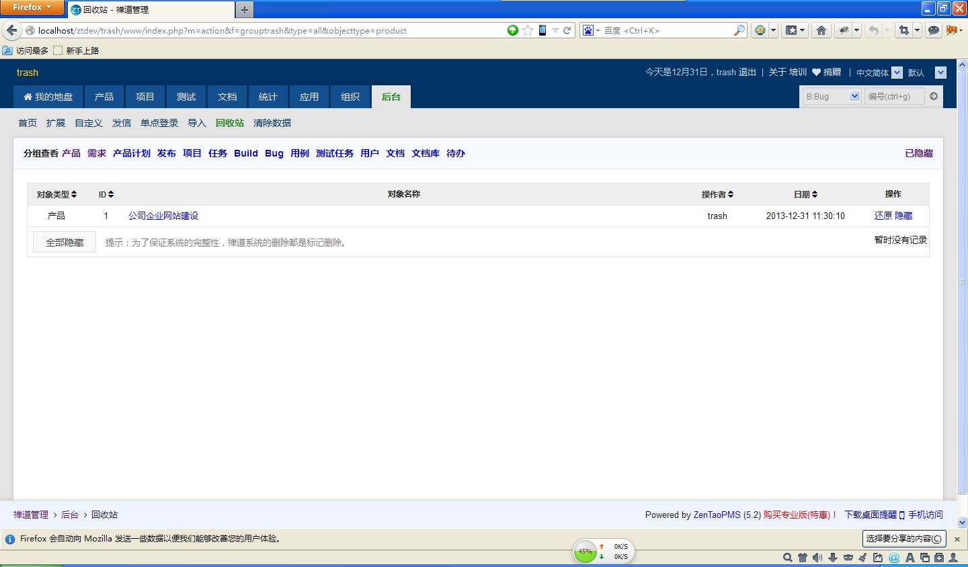Click the broom cleanup icon in bottom bar
The width and height of the screenshot is (968, 567).
pyautogui.click(x=862, y=558)
